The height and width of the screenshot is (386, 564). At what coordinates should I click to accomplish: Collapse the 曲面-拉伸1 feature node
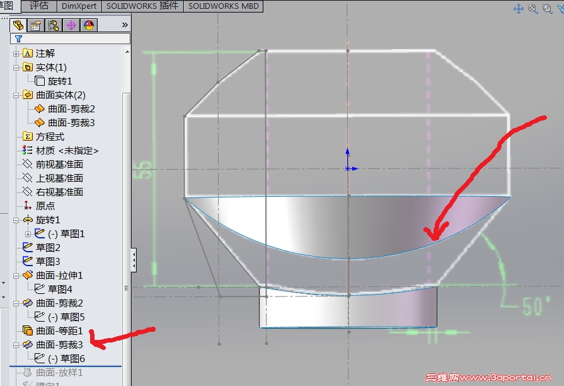click(x=16, y=276)
